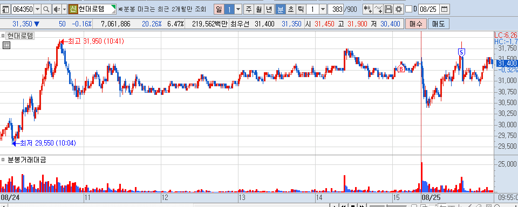518x207 pixels.
Task: Click the data table grid icon on the chart
Action: coord(6,46)
